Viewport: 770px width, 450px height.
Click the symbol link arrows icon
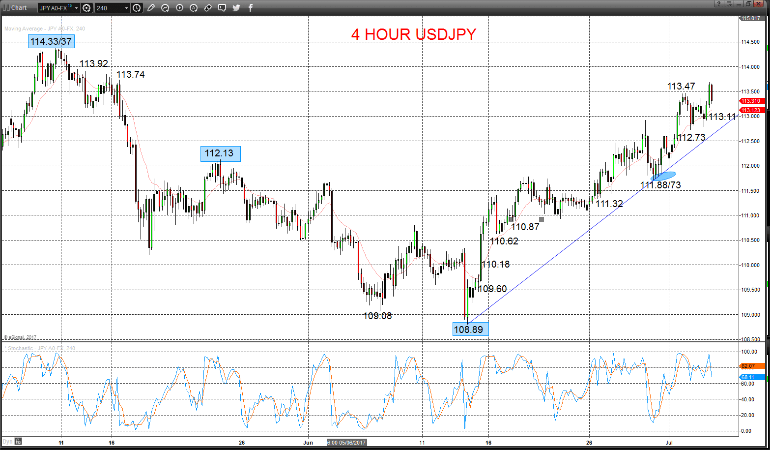[x=208, y=8]
